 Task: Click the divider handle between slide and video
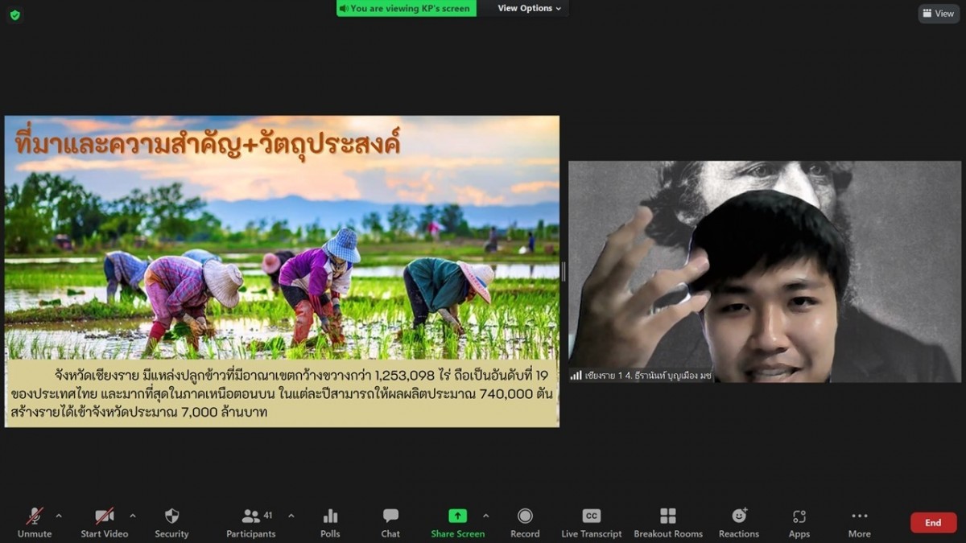pyautogui.click(x=563, y=271)
